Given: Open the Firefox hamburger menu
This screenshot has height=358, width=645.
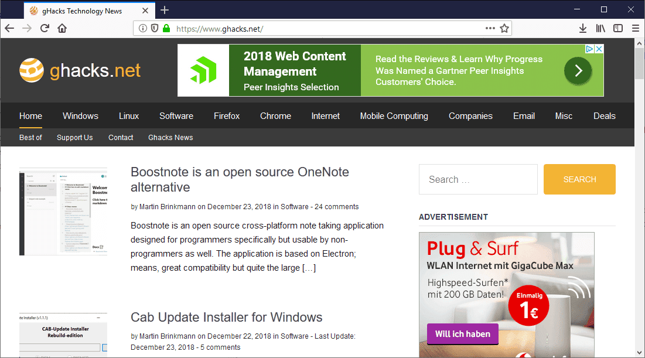Looking at the screenshot, I should point(636,28).
